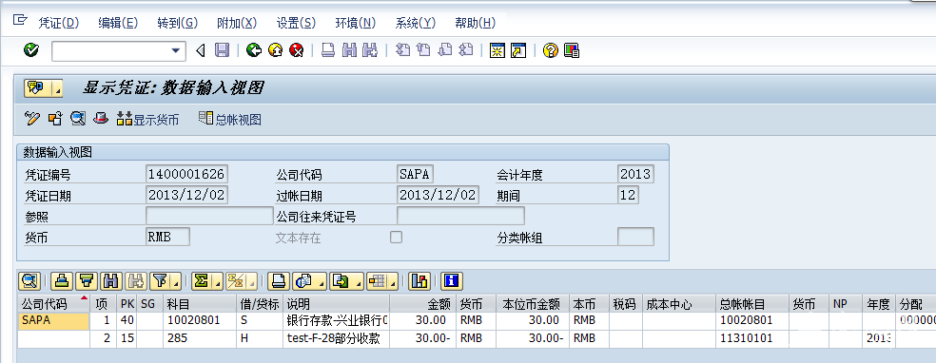This screenshot has width=936, height=363.
Task: Click the Generate Shortcut icon
Action: click(x=518, y=50)
